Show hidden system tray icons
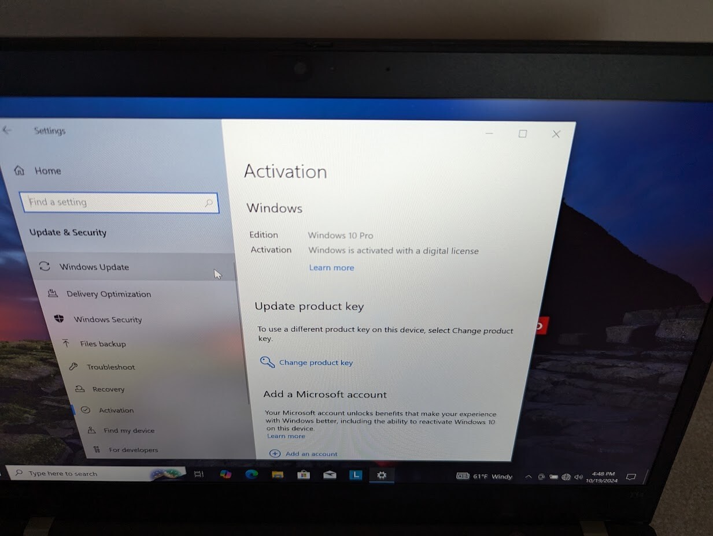Image resolution: width=713 pixels, height=536 pixels. click(528, 477)
